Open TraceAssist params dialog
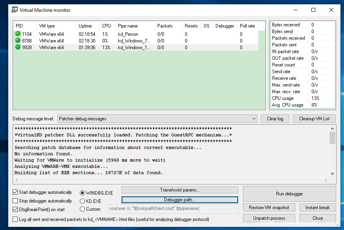The width and height of the screenshot is (344, 230). pyautogui.click(x=180, y=190)
